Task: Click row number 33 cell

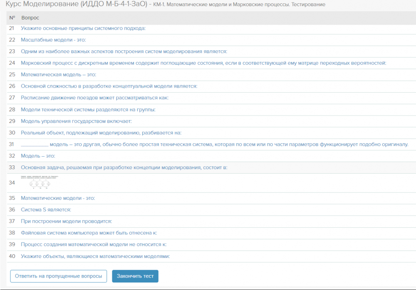Action: click(12, 167)
